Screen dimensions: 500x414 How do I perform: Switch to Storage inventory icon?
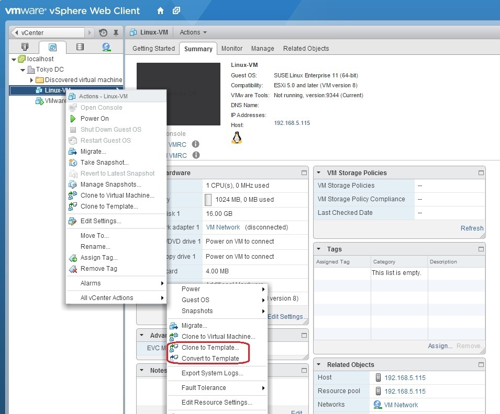[x=80, y=47]
